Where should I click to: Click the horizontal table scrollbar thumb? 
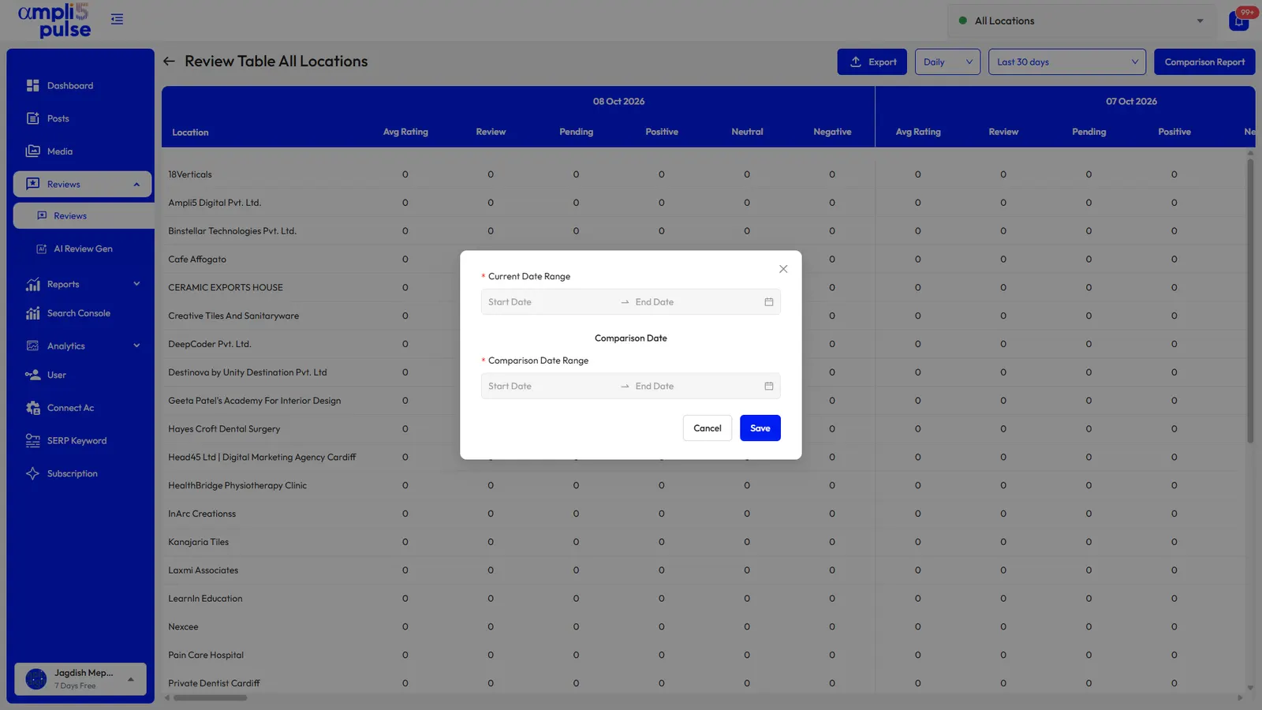210,697
